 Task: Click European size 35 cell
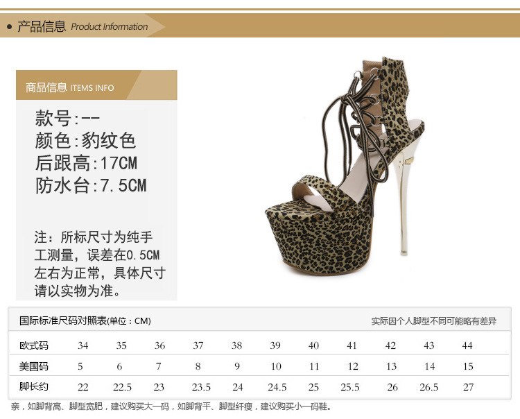coord(121,345)
